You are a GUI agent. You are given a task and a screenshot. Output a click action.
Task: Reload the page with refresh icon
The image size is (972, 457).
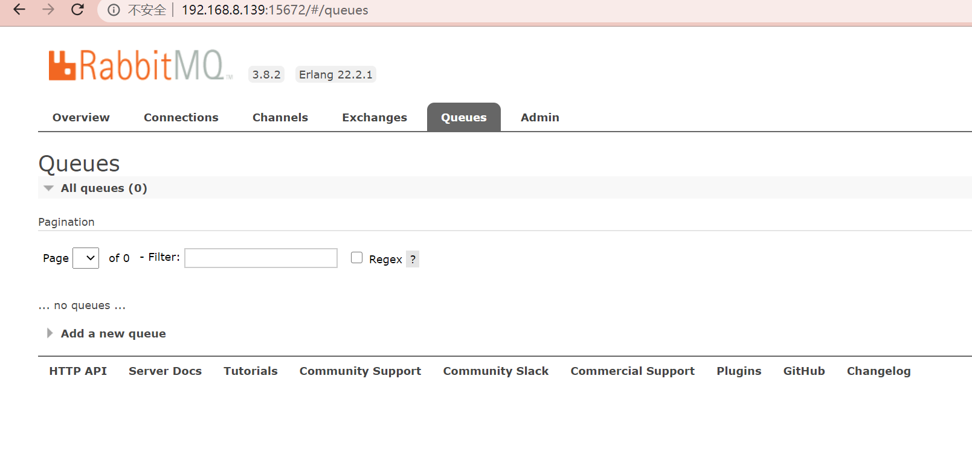click(77, 10)
